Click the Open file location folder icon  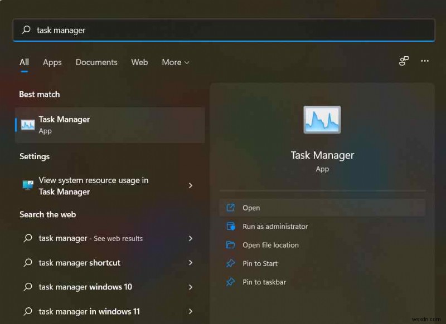point(231,245)
